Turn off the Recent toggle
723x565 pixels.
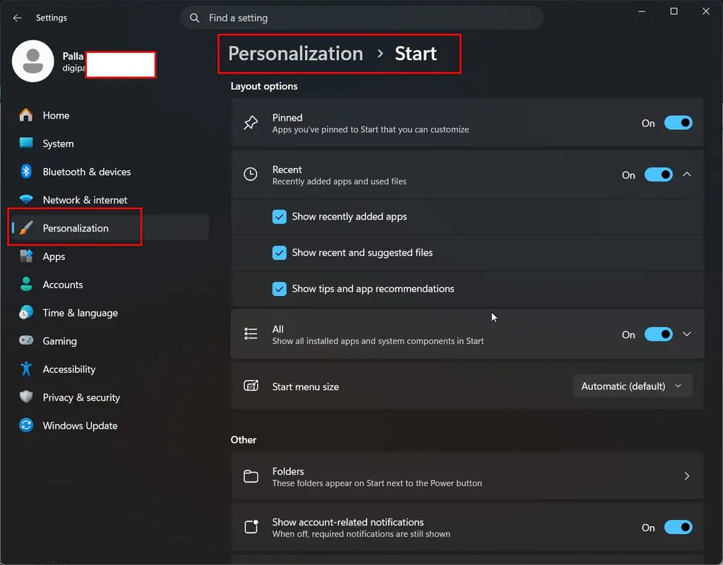[x=658, y=175]
